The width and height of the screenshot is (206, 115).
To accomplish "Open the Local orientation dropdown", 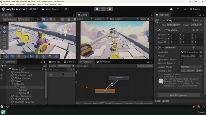I will point(23,19).
